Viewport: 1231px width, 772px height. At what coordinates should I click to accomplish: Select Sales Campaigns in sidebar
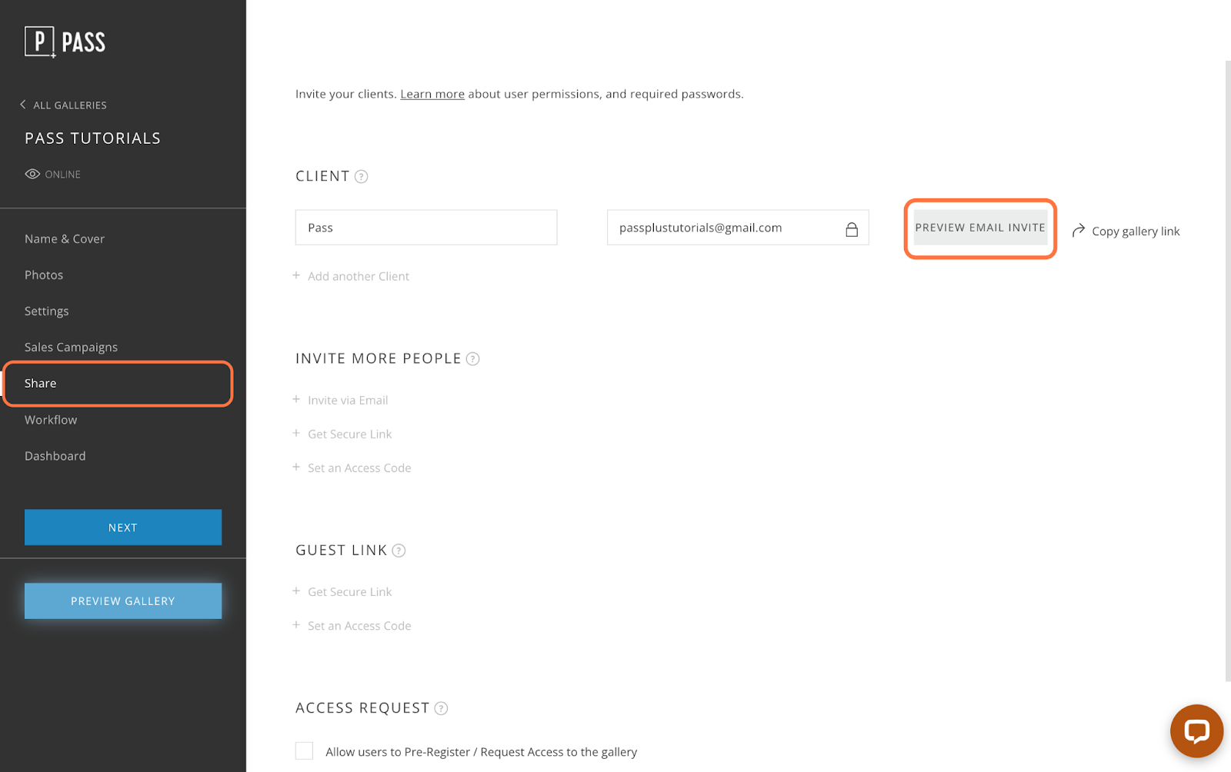point(72,348)
